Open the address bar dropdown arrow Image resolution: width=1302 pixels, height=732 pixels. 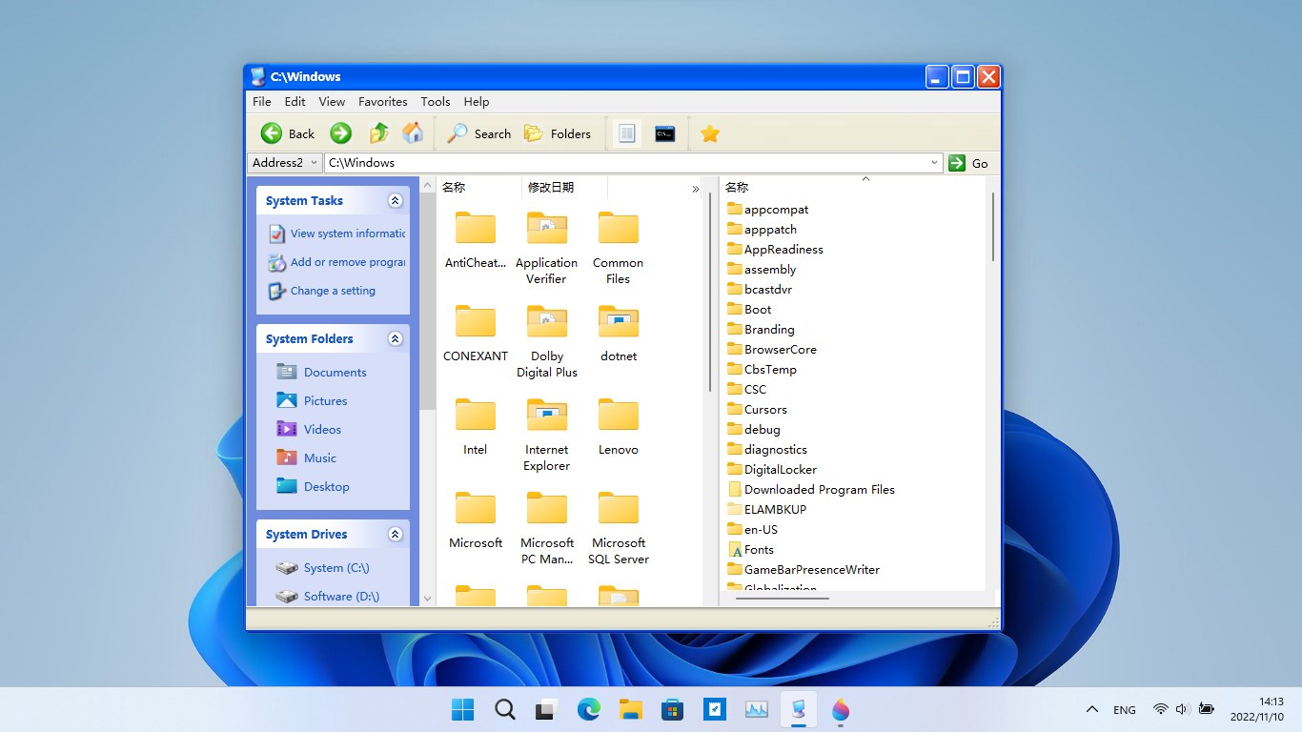934,163
